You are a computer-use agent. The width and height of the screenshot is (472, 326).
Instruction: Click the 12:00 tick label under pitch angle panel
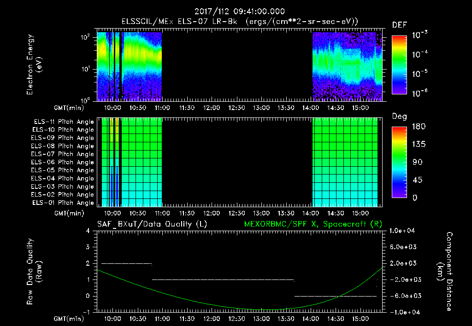coord(212,213)
